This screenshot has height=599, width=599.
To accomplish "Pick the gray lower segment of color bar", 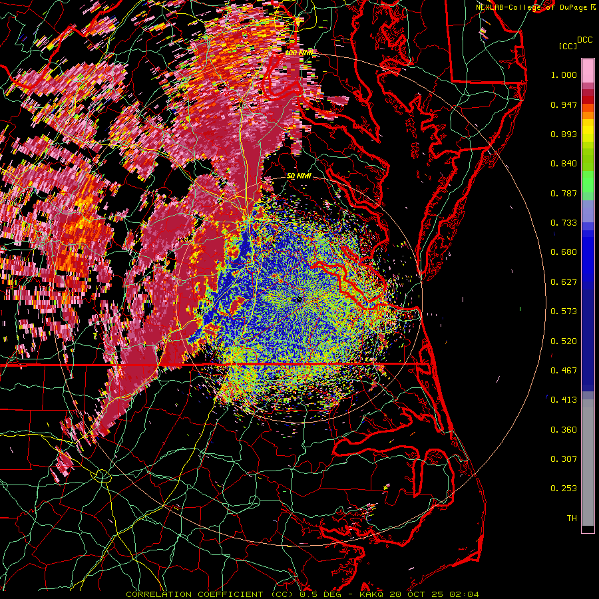I will (588, 463).
